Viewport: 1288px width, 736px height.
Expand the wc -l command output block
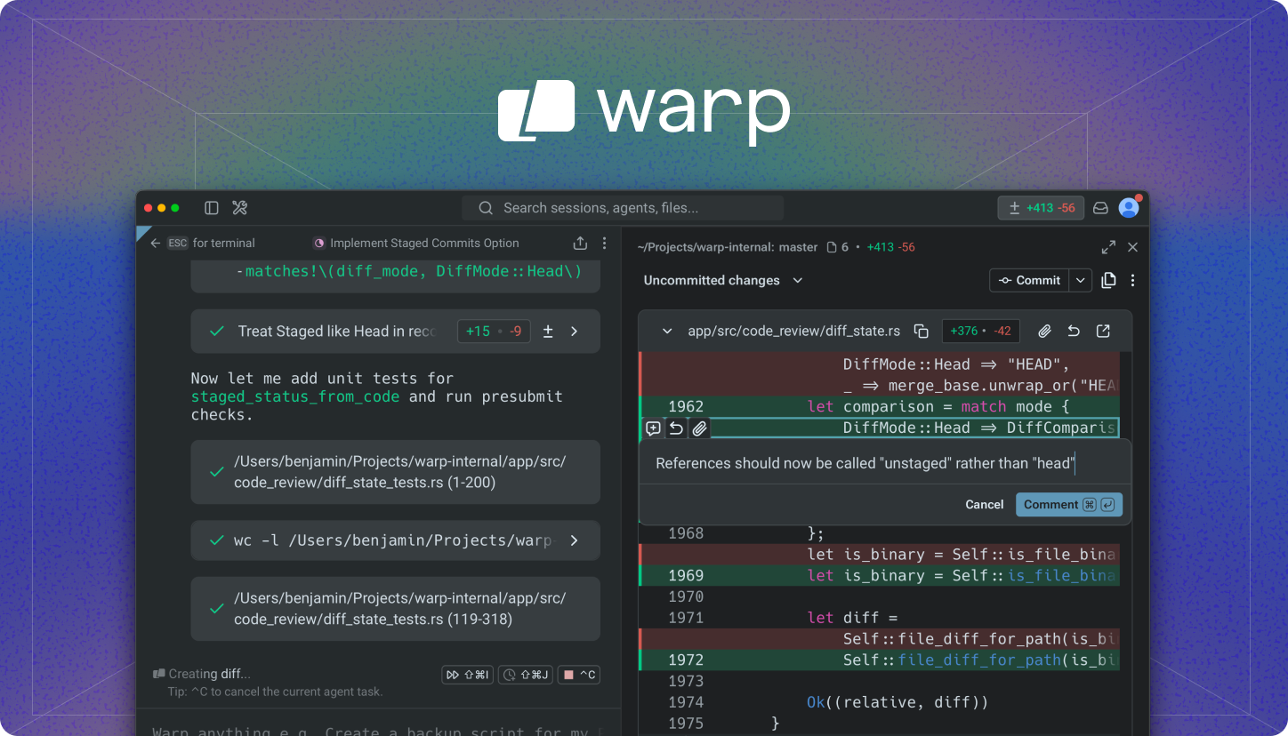tap(574, 540)
